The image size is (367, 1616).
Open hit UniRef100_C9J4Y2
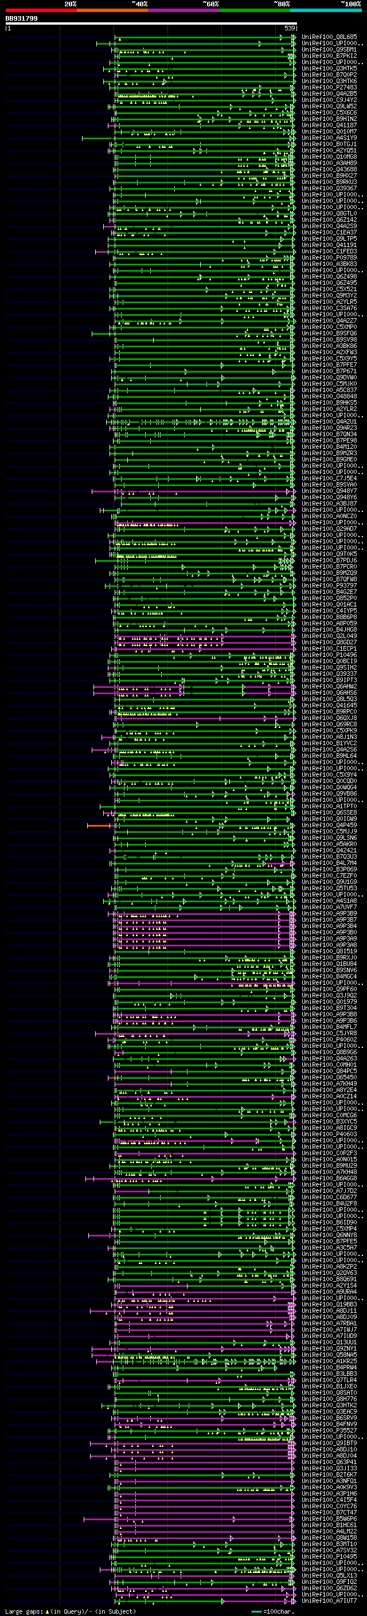[x=329, y=100]
